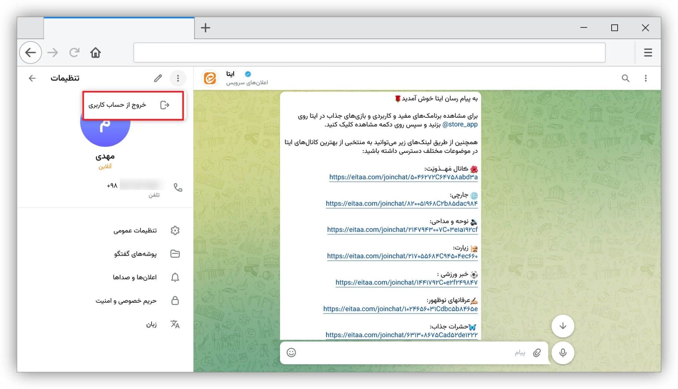This screenshot has width=678, height=389.
Task: Click the verified badge next to ایتا
Action: click(248, 74)
